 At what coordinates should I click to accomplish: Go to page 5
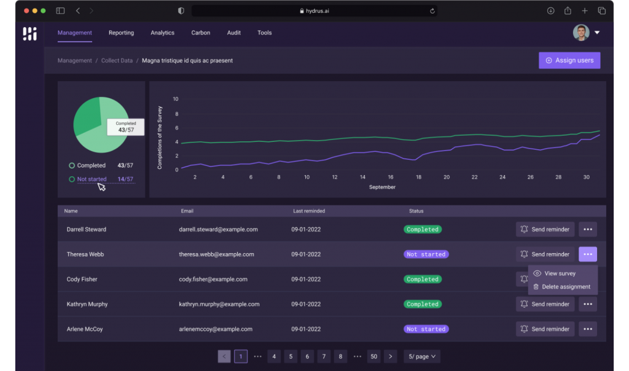pyautogui.click(x=291, y=356)
